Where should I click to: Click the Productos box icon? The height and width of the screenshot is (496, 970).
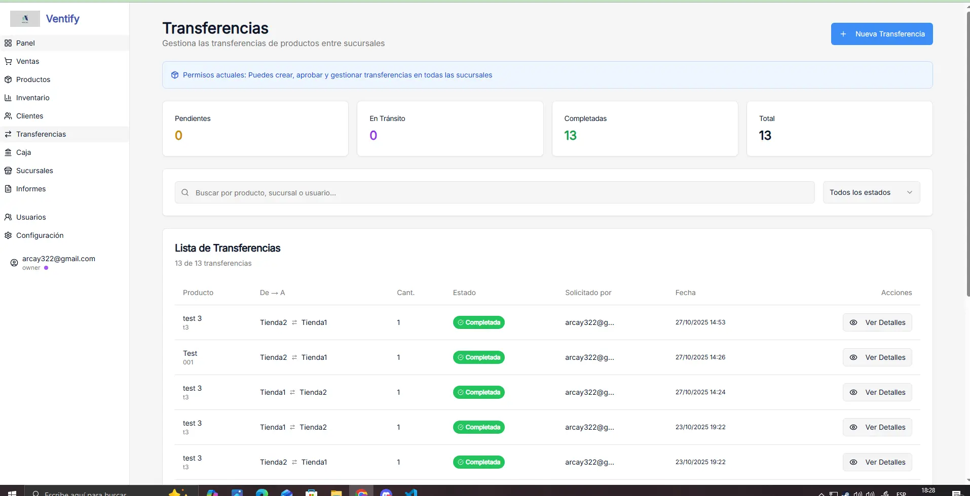click(x=8, y=79)
